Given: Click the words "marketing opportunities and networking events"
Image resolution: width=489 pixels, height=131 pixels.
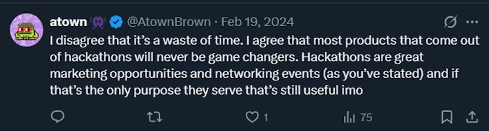Looking at the screenshot, I should 184,74.
